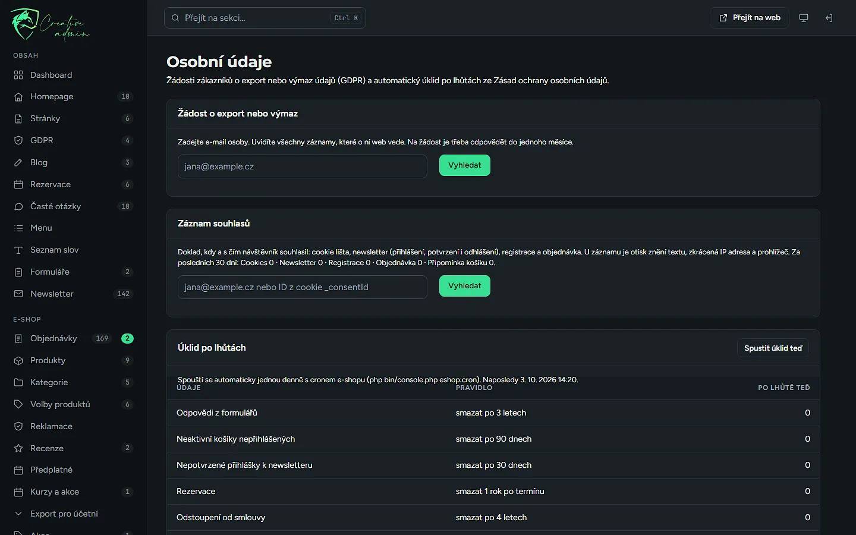Open Kurzy a akce section
Viewport: 856px width, 535px height.
coord(73,492)
